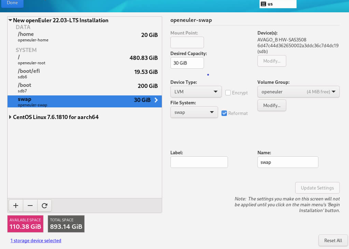This screenshot has width=349, height=249.
Task: Click the AVAILABLE SPACE 110.38 GiB box
Action: click(x=25, y=224)
